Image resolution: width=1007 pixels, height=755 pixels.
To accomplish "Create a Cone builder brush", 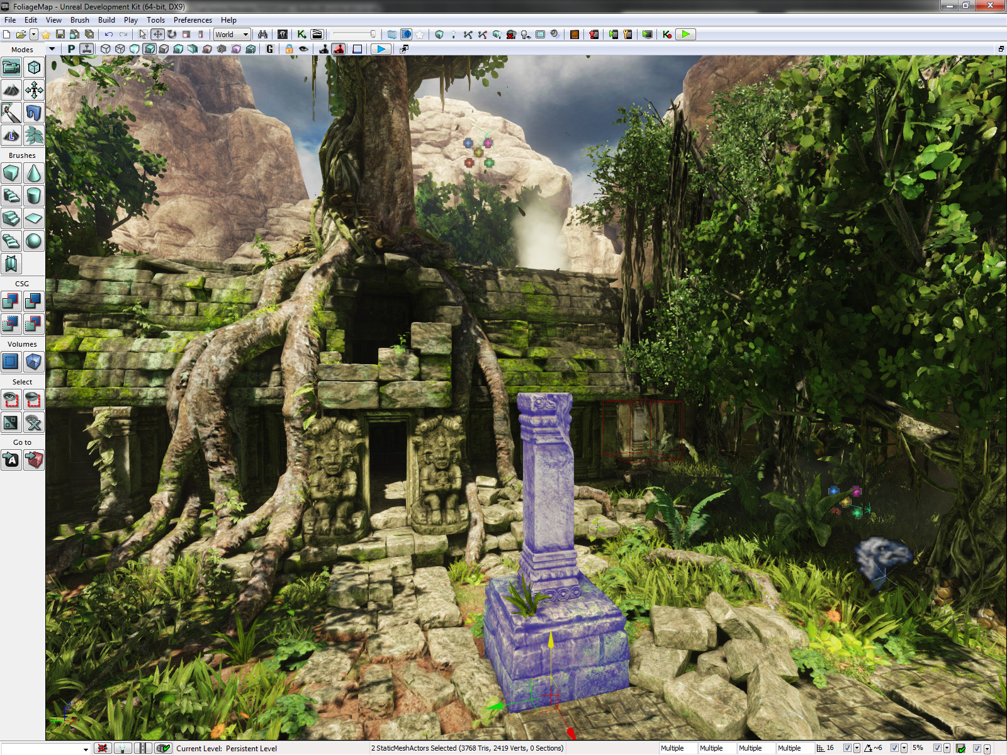I will 34,173.
